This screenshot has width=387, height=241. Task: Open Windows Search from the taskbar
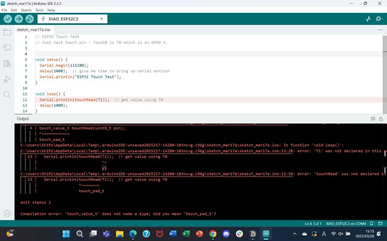coord(79,234)
